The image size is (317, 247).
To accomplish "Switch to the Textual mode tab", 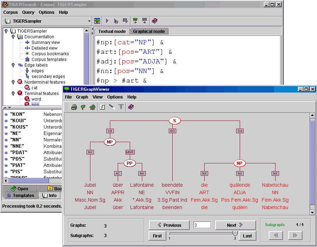I will [112, 32].
